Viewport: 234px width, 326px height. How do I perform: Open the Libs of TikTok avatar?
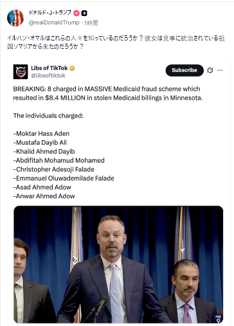point(21,72)
